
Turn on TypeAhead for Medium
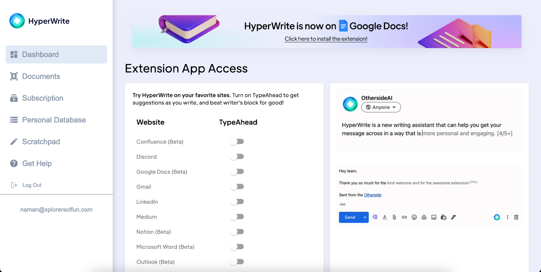[237, 217]
